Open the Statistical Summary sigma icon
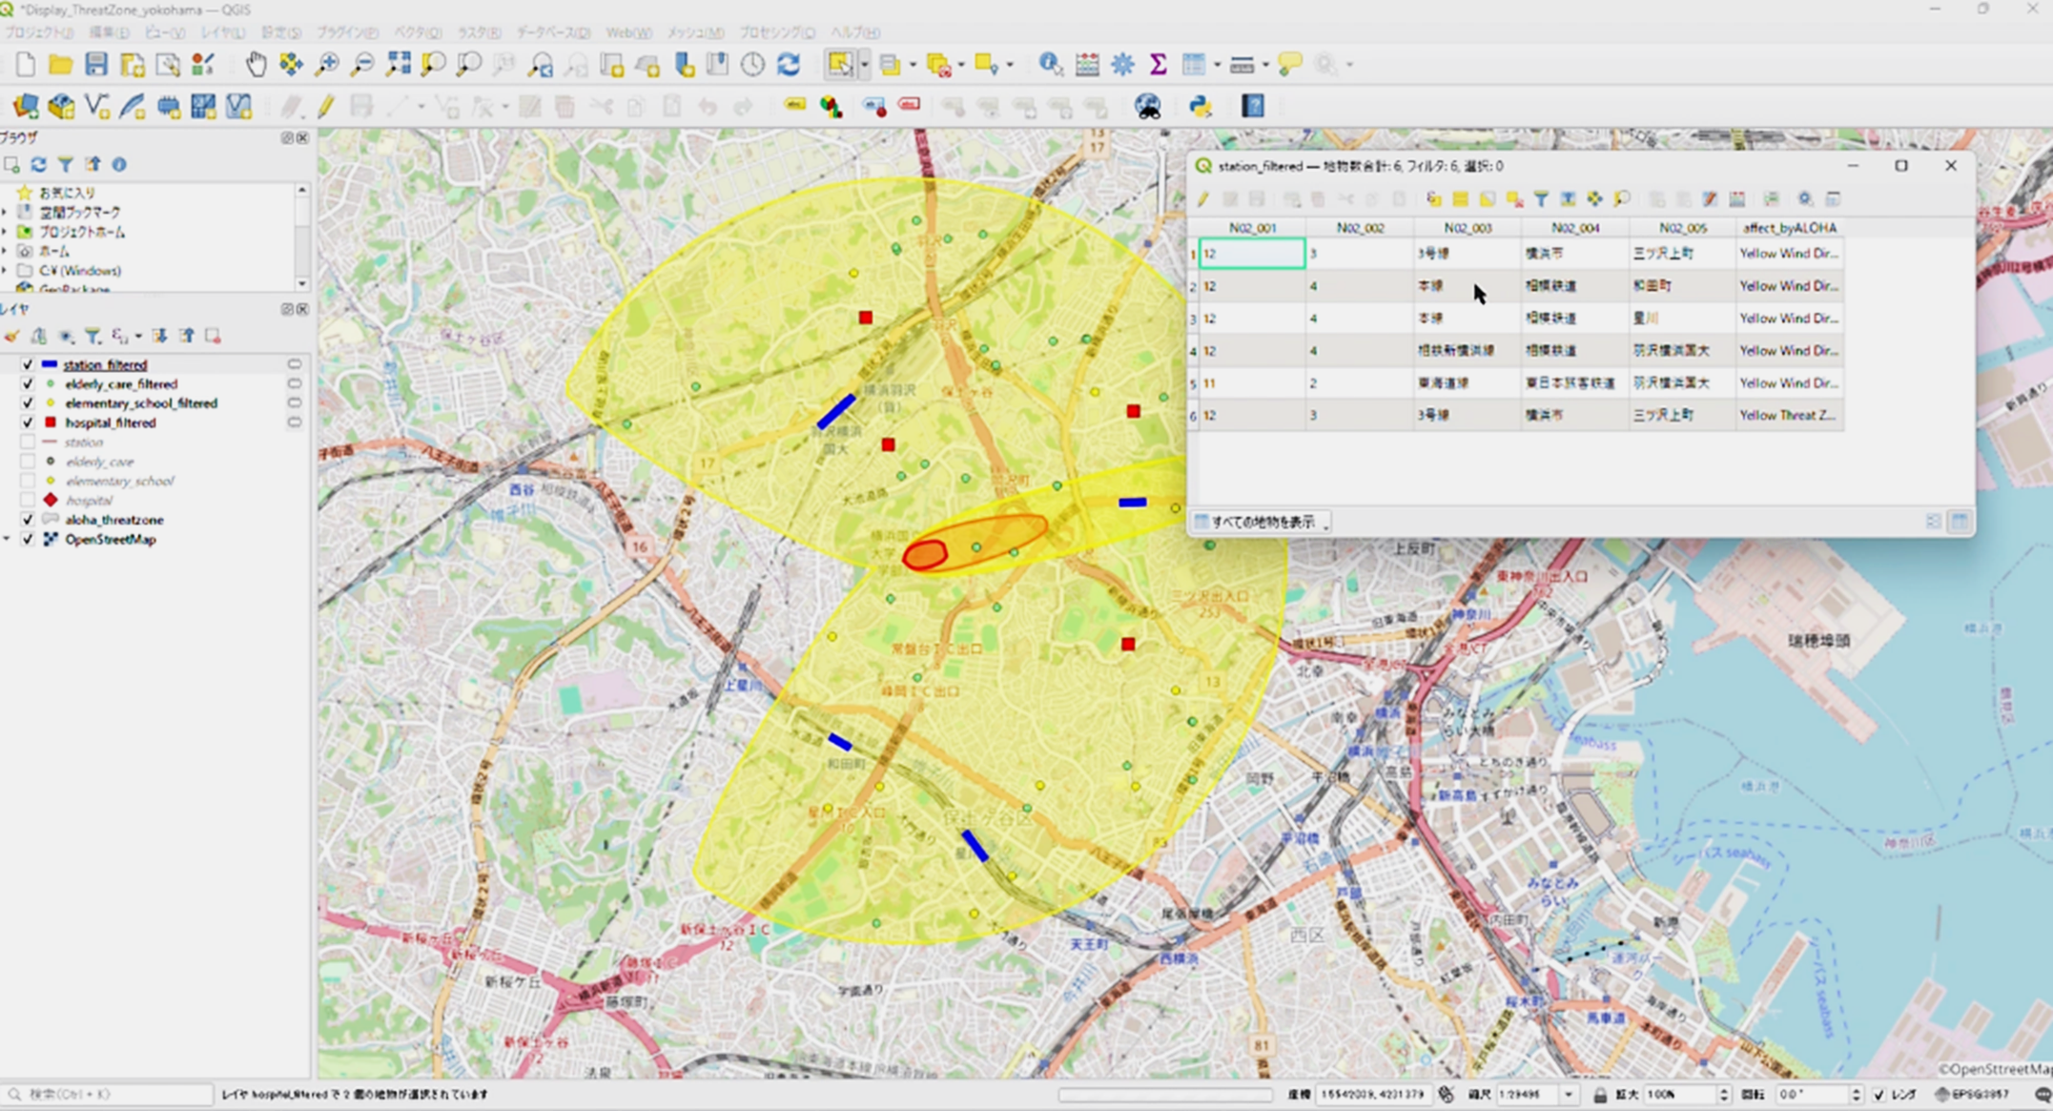Viewport: 2053px width, 1111px height. 1158,64
